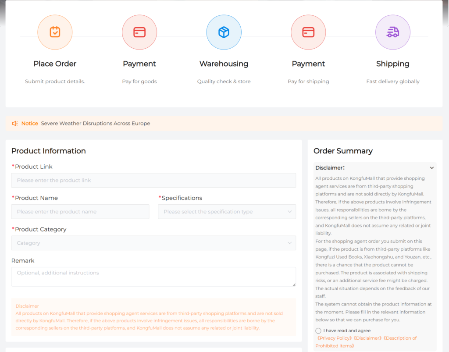Open Description of Prohibited Items link

[x=366, y=342]
